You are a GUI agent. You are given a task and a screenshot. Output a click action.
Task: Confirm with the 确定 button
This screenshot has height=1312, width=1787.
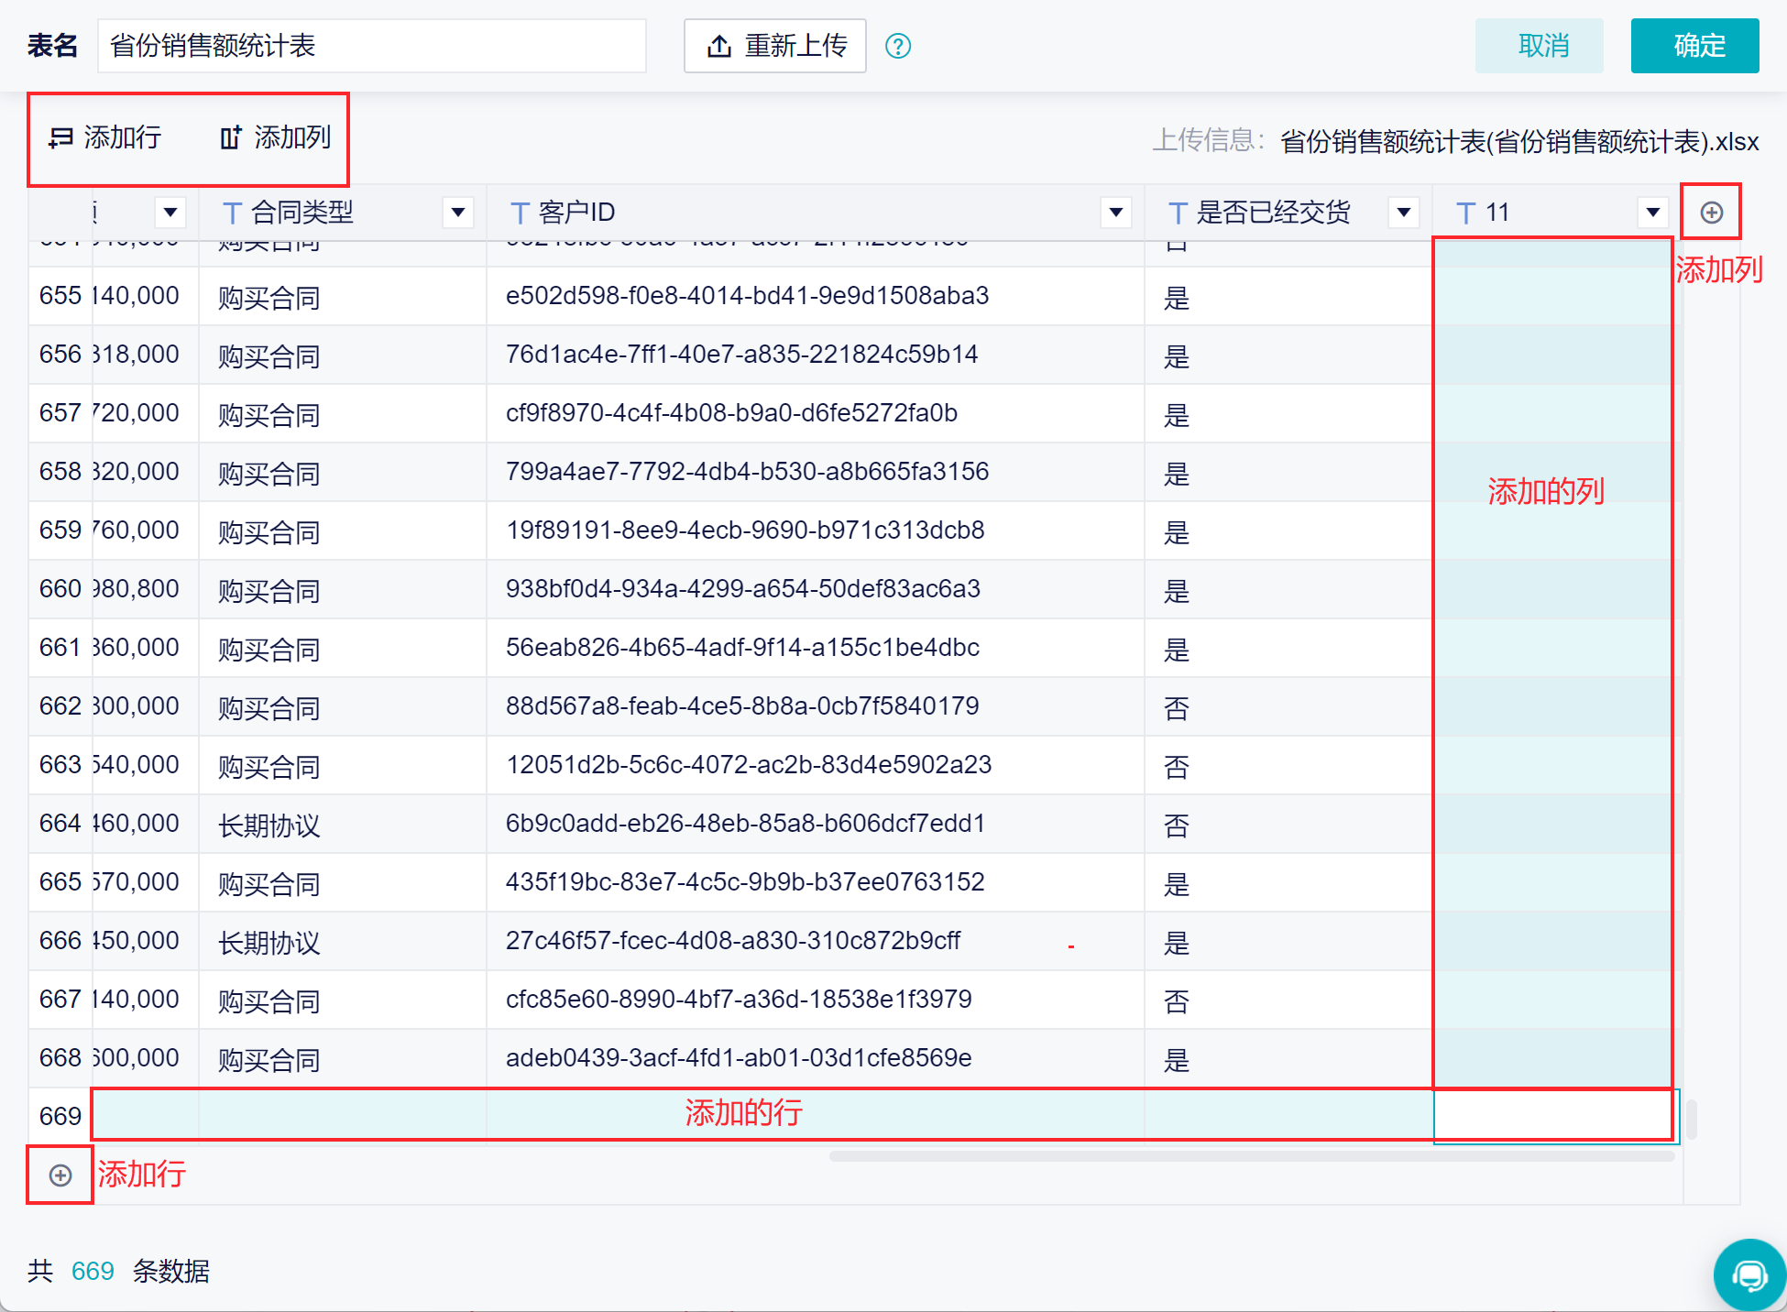tap(1695, 46)
